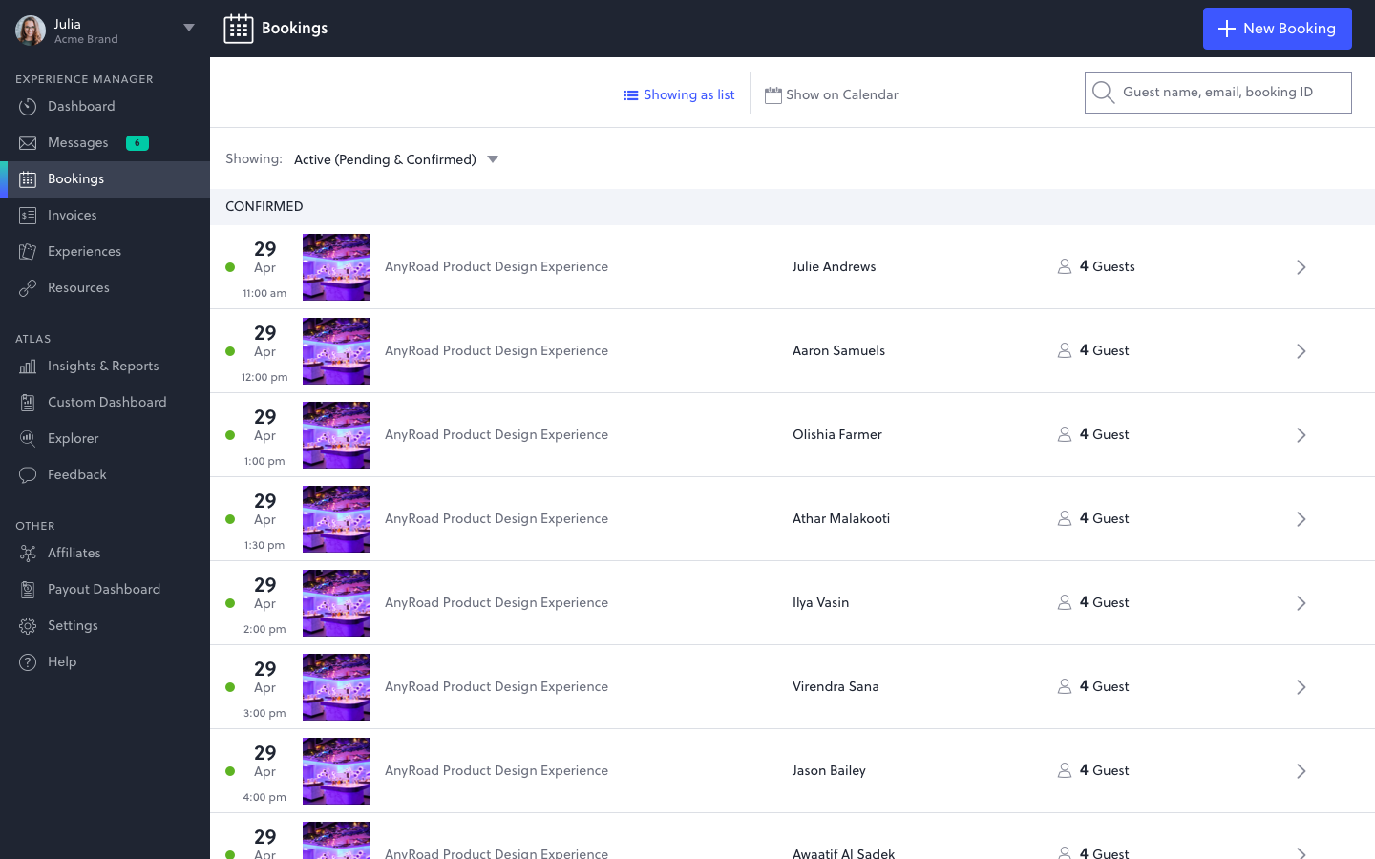Expand details for Aaron Samuels' booking
Viewport: 1375px width, 859px height.
click(x=1301, y=350)
